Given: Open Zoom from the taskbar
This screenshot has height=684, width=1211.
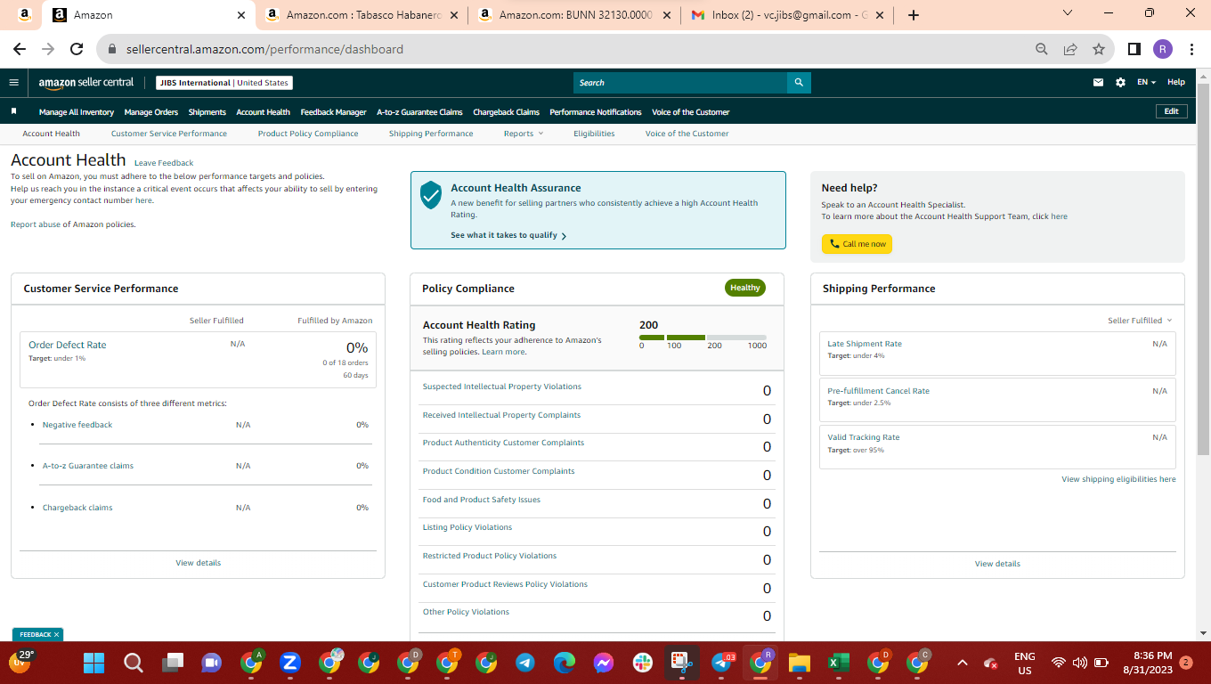Looking at the screenshot, I should tap(289, 663).
